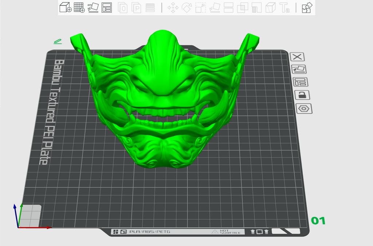Remove plate using the X icon
Image resolution: width=373 pixels, height=246 pixels.
click(297, 57)
